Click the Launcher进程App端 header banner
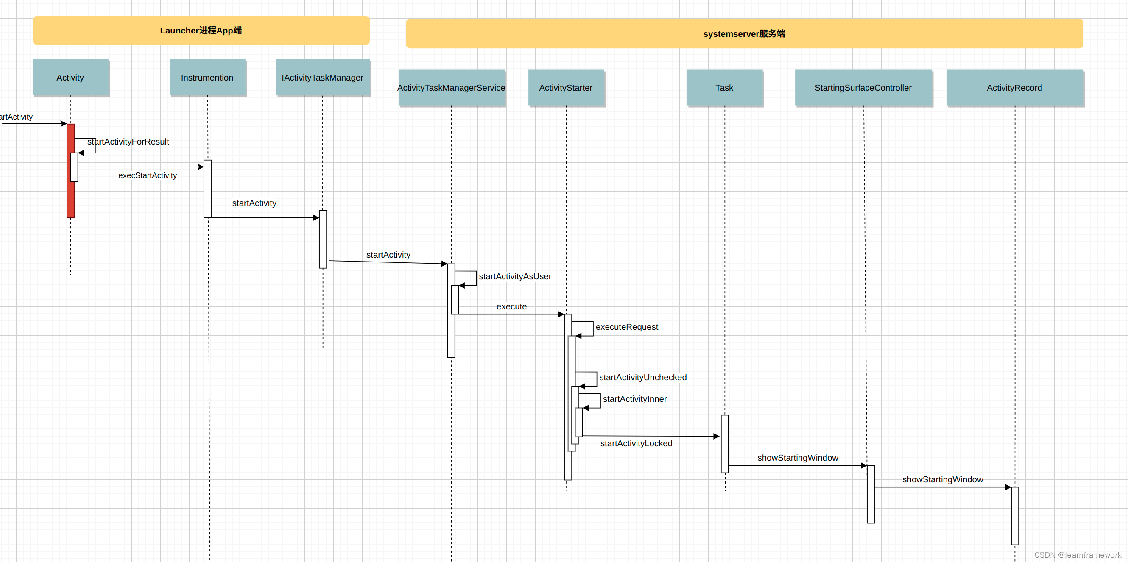This screenshot has height=562, width=1128. tap(201, 31)
